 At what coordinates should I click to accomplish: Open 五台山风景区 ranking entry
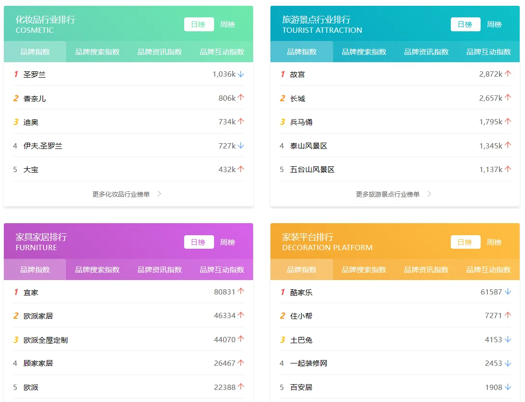[312, 170]
